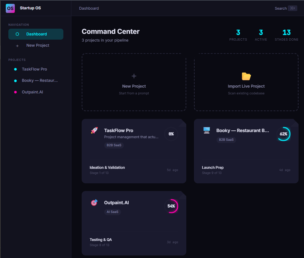This screenshot has height=258, width=304.
Task: Click the Startup OS logo icon
Action: (x=10, y=8)
